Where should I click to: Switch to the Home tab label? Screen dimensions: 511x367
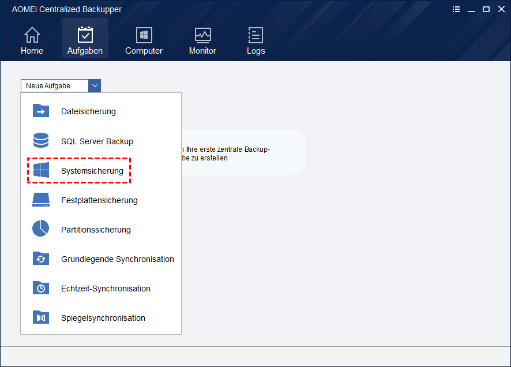coord(32,51)
